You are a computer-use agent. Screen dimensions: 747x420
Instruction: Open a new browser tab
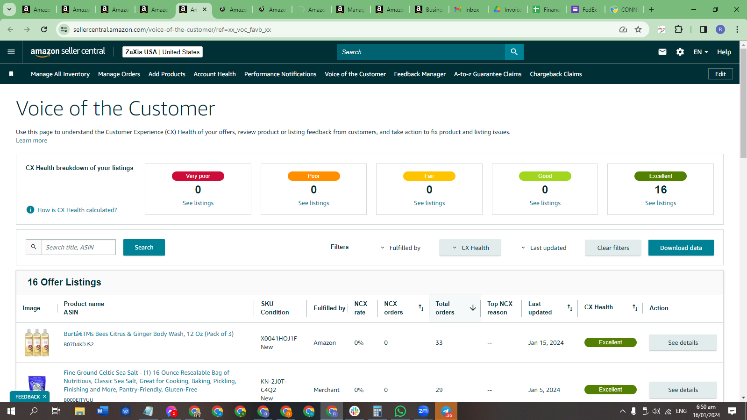tap(652, 9)
